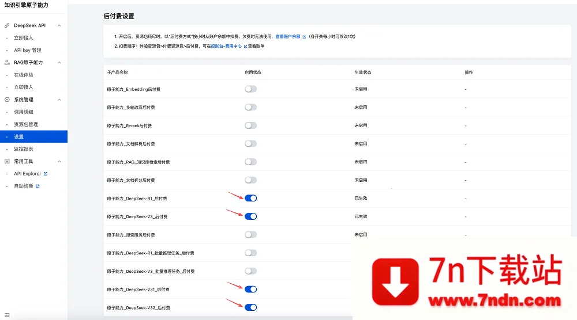Collapse the 系统管理 section chevron
Viewport: 577px width, 320px height.
click(59, 100)
